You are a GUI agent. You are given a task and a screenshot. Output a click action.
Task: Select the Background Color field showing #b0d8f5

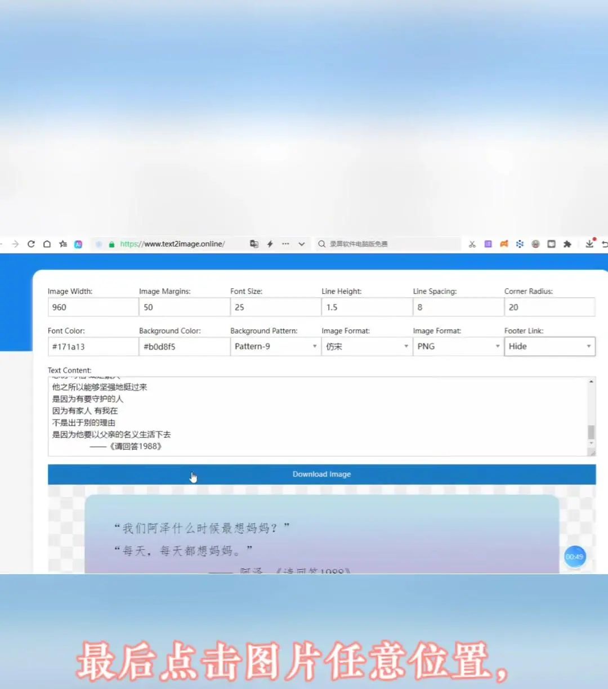click(x=184, y=346)
